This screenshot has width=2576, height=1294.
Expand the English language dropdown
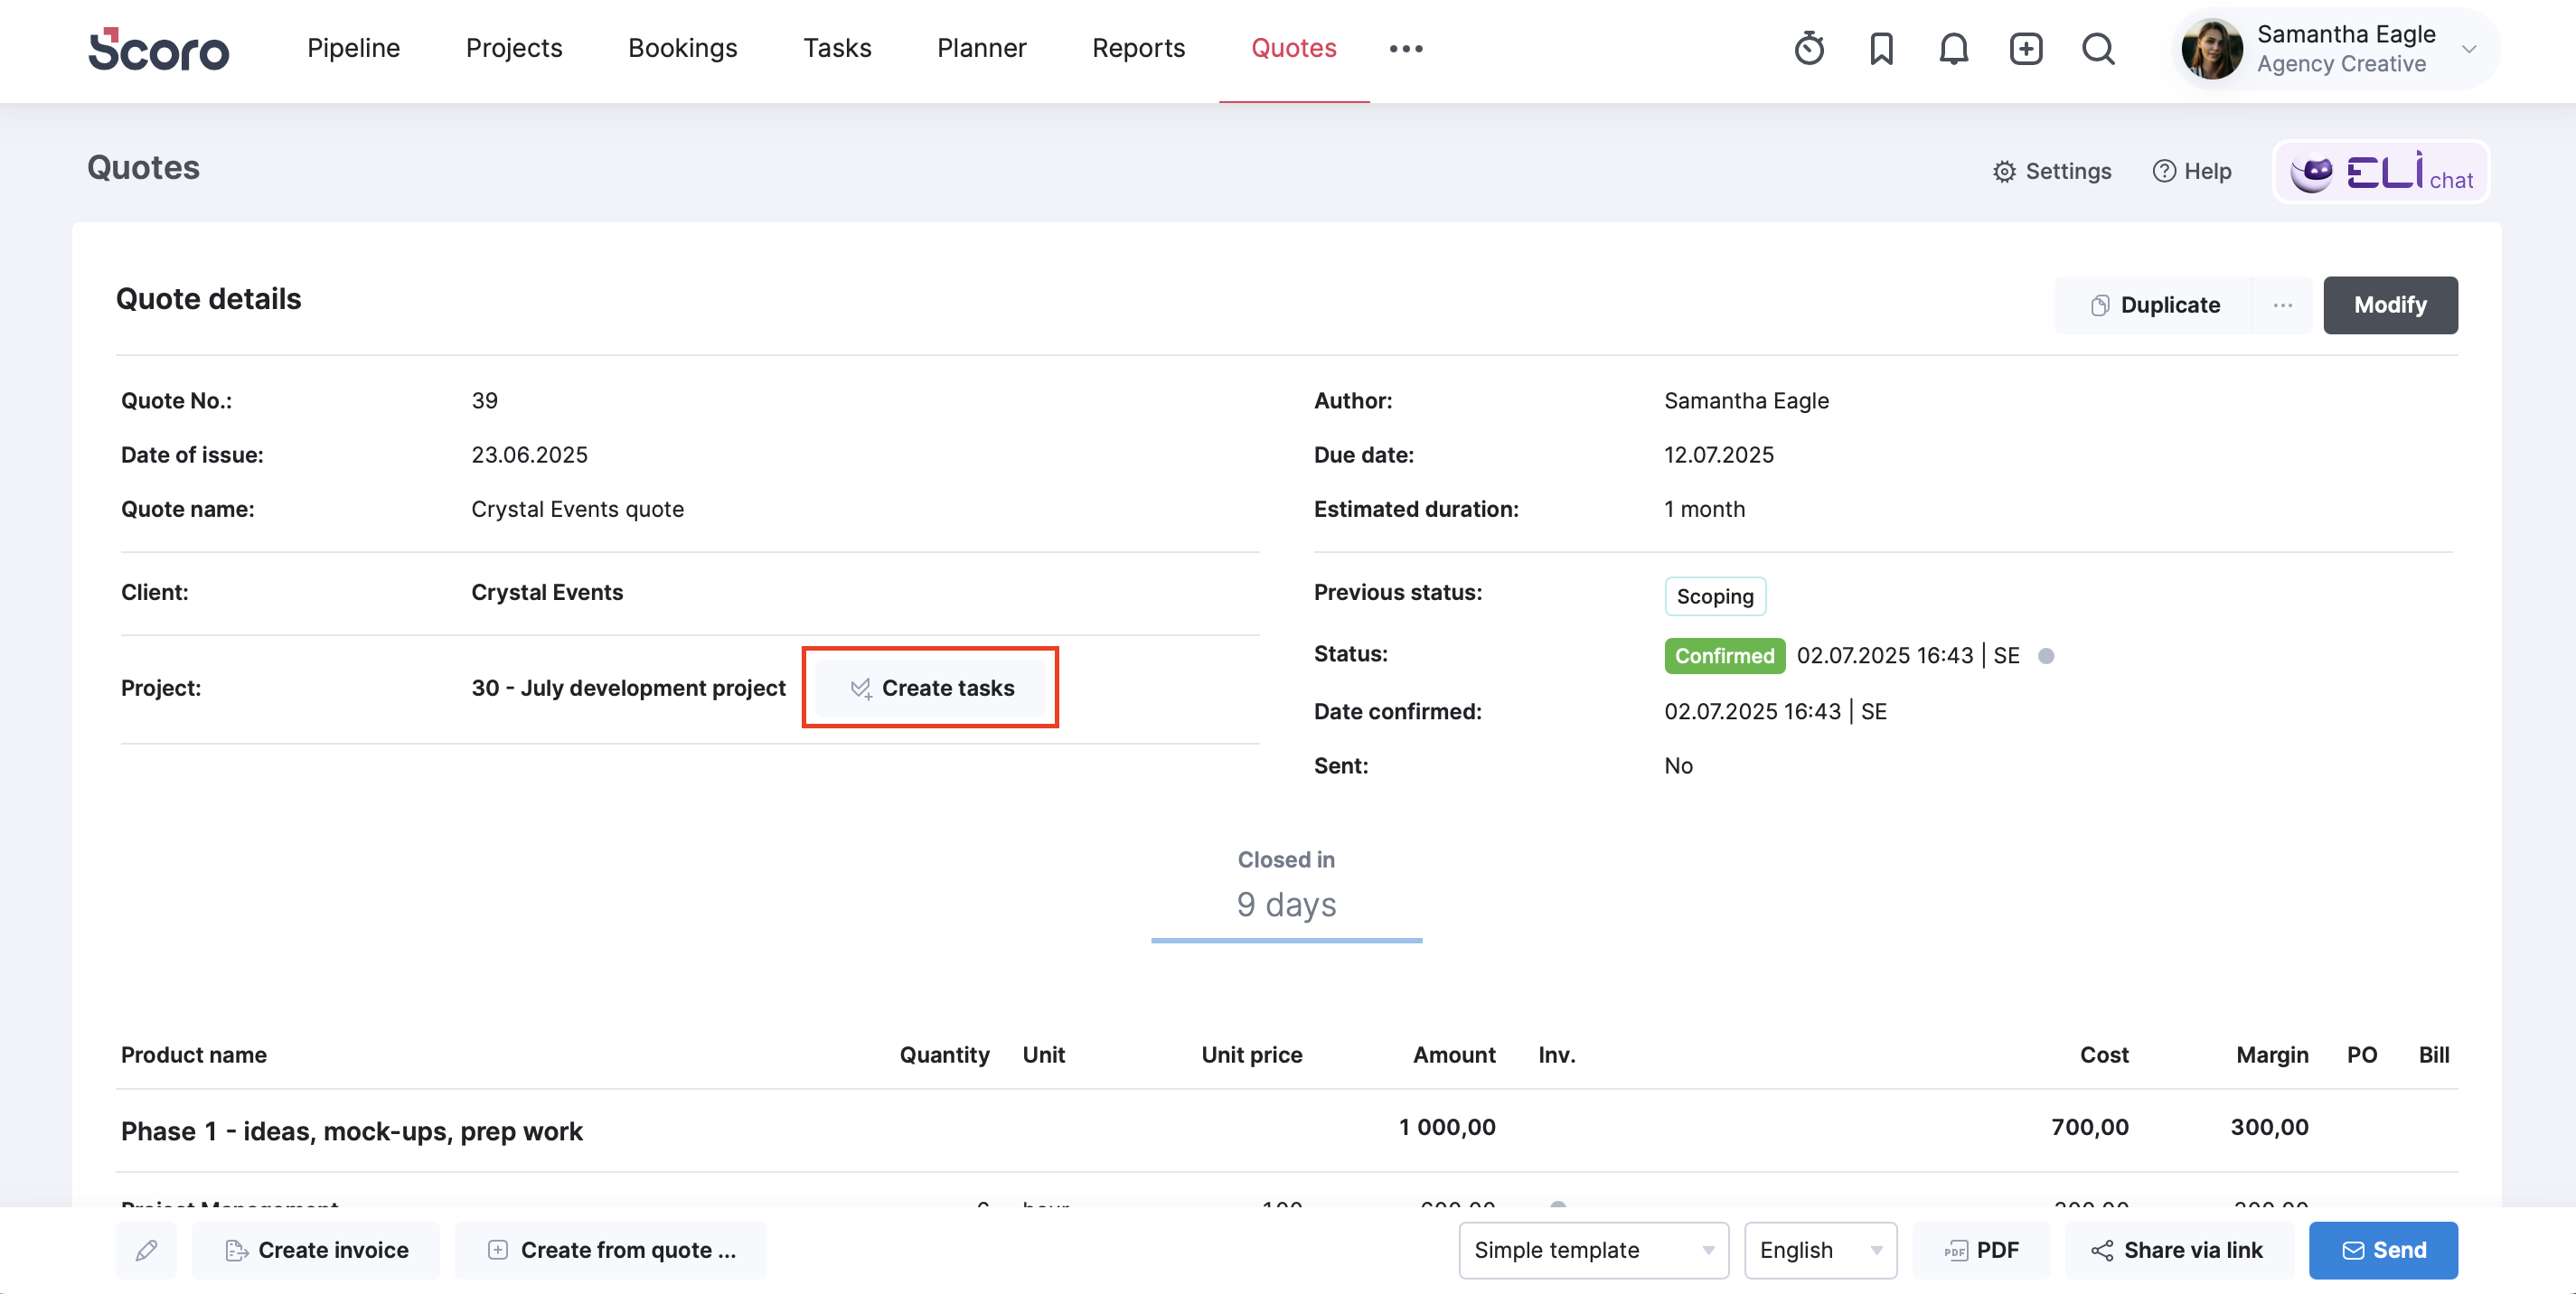click(1820, 1250)
